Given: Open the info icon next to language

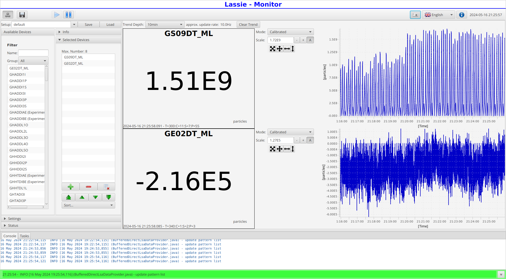Looking at the screenshot, I should [461, 15].
